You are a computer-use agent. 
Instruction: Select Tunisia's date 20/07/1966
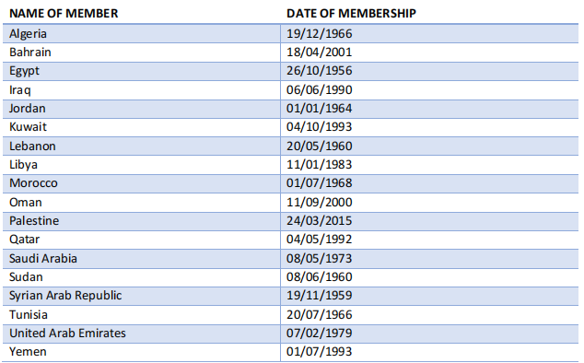pyautogui.click(x=320, y=315)
